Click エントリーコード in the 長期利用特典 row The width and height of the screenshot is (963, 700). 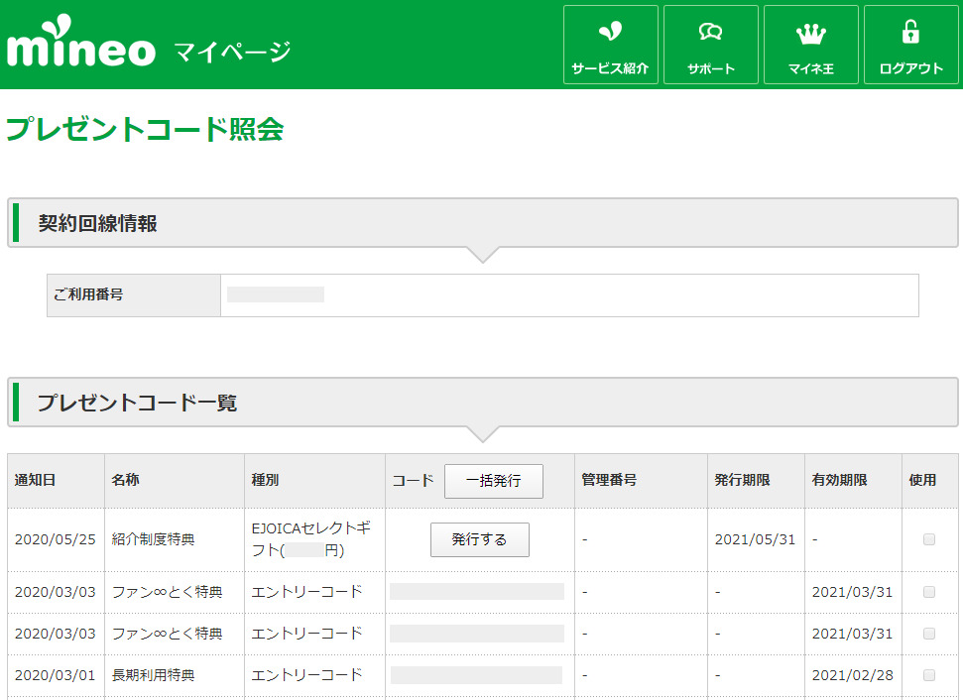[306, 675]
